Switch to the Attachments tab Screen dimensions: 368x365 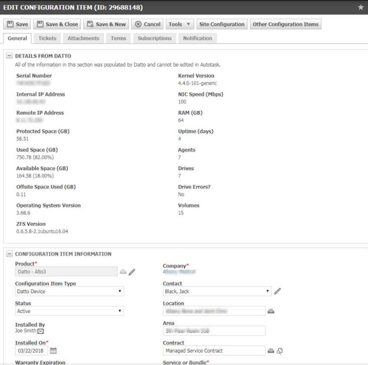[83, 38]
